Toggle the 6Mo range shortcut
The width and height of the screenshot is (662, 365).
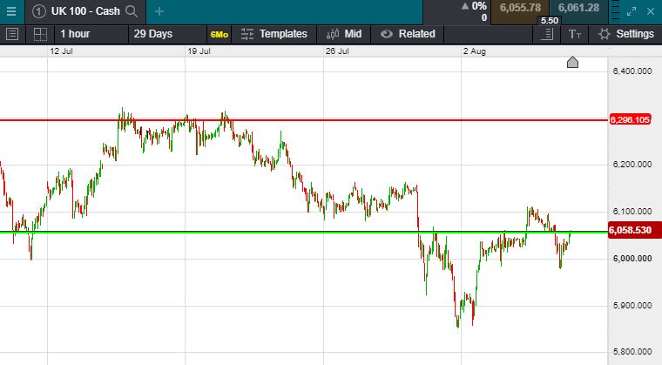click(x=219, y=34)
